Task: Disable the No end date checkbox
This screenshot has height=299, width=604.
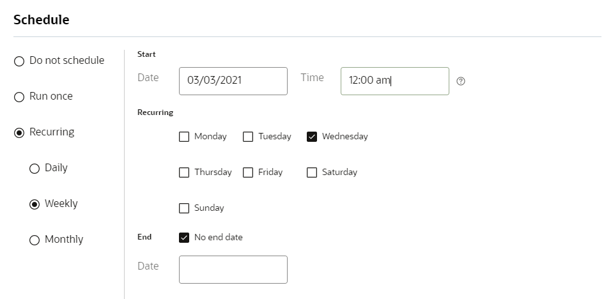Action: 184,238
